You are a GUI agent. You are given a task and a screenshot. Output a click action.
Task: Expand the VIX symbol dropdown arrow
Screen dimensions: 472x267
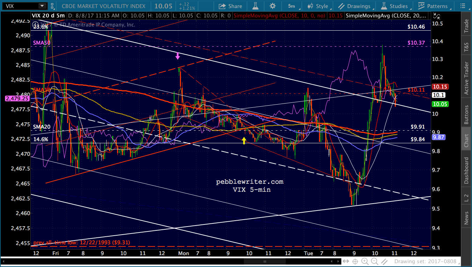[x=42, y=6]
